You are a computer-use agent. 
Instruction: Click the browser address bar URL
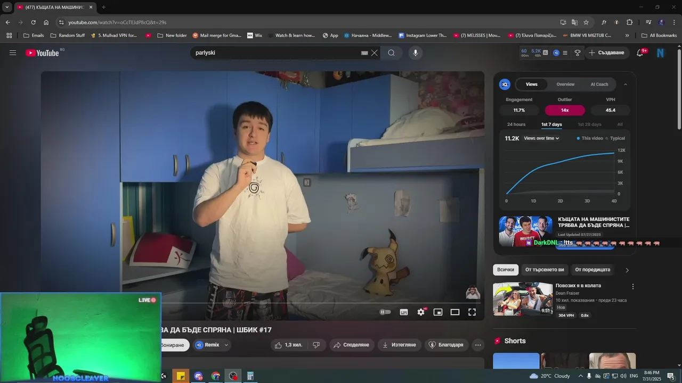tap(117, 22)
